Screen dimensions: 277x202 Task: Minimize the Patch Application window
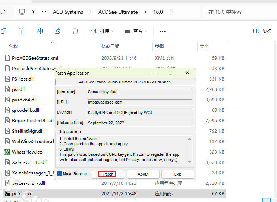point(154,73)
